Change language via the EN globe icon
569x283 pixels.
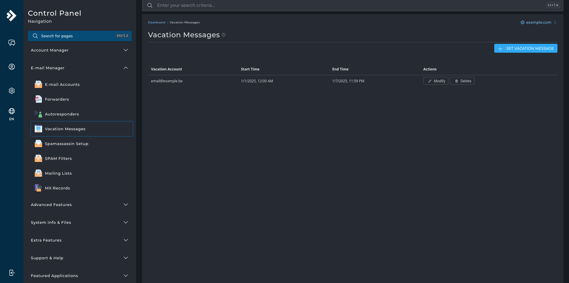click(x=12, y=114)
